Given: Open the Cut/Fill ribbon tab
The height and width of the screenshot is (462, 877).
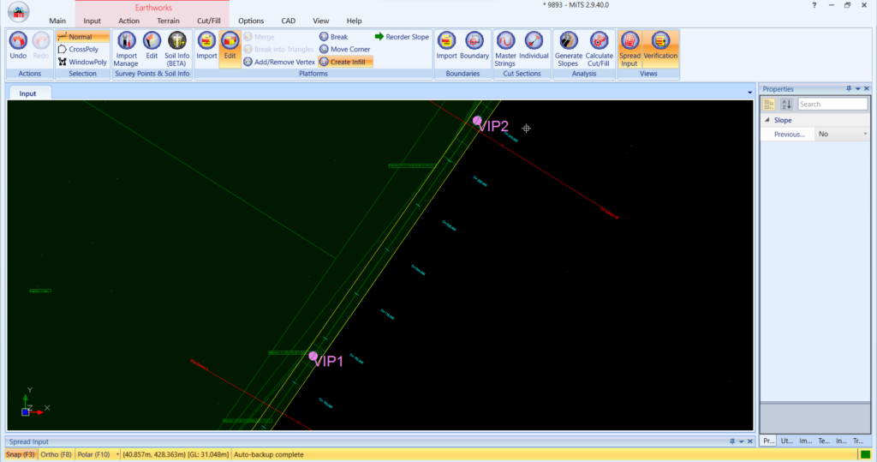Looking at the screenshot, I should (209, 21).
